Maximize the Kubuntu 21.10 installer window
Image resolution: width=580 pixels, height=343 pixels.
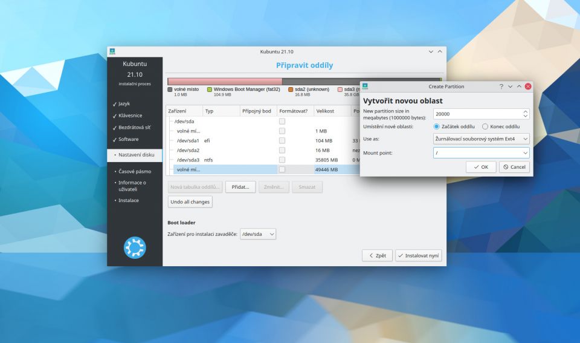pos(440,51)
